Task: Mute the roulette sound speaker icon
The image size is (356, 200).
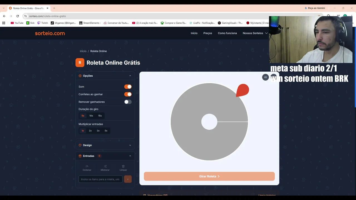Action: coord(265,77)
